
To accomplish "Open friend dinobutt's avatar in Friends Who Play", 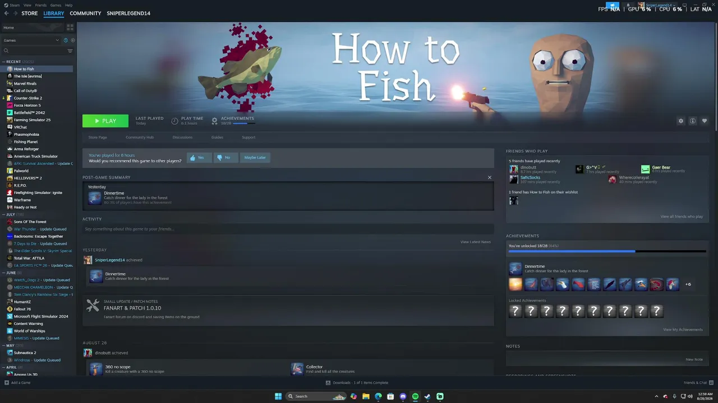I will (x=513, y=168).
